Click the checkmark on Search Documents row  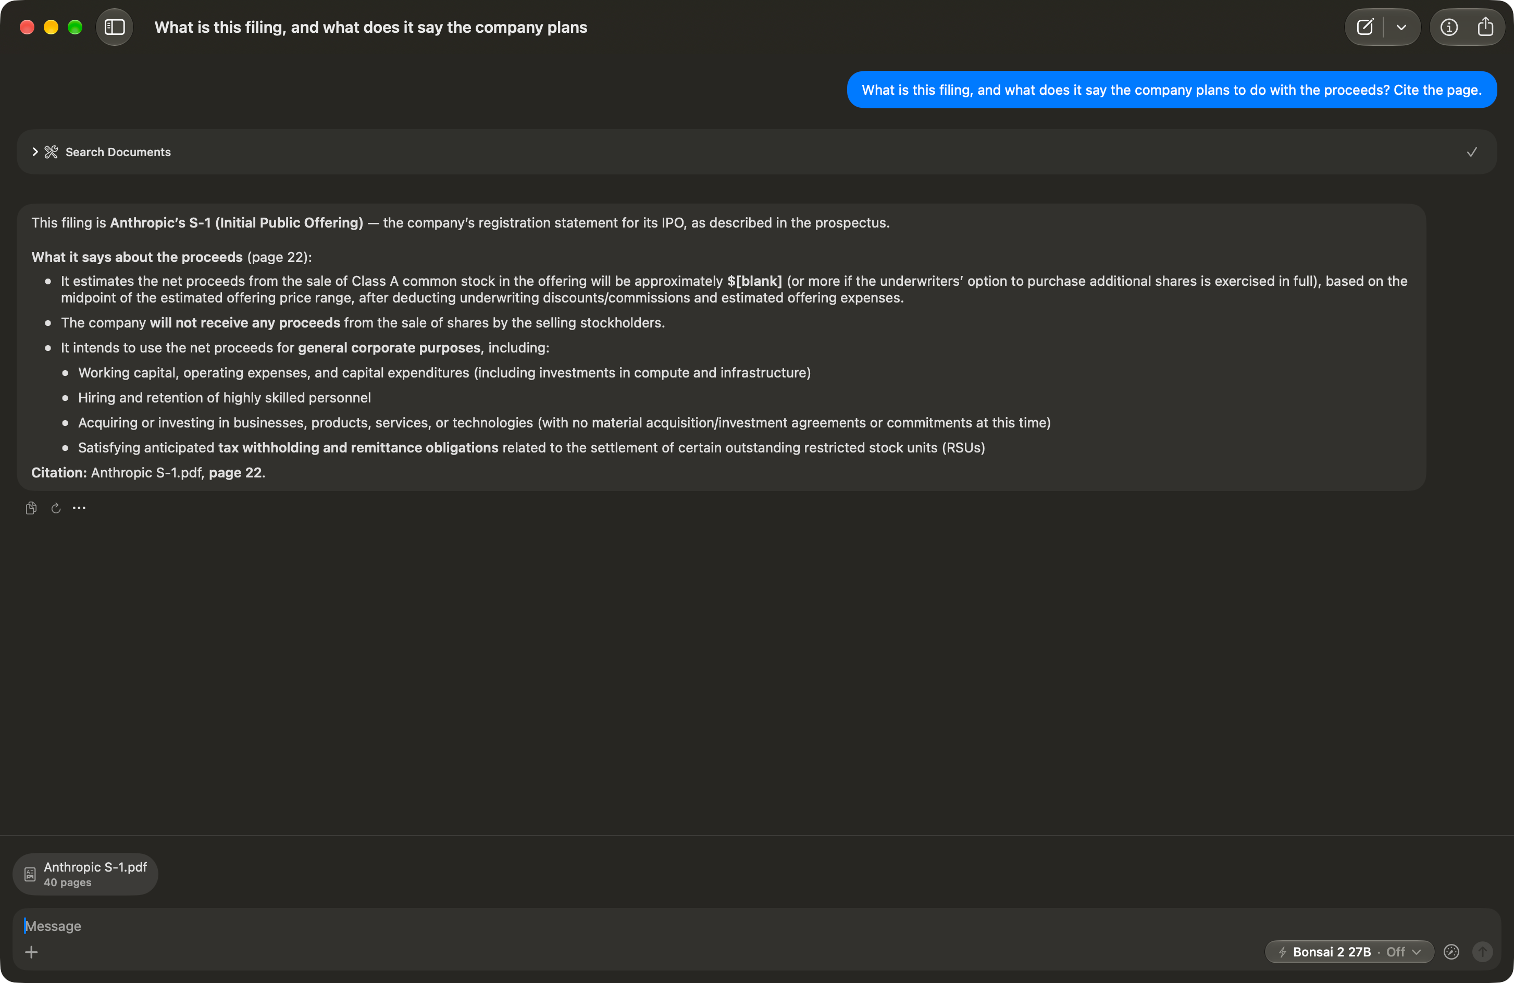point(1472,152)
